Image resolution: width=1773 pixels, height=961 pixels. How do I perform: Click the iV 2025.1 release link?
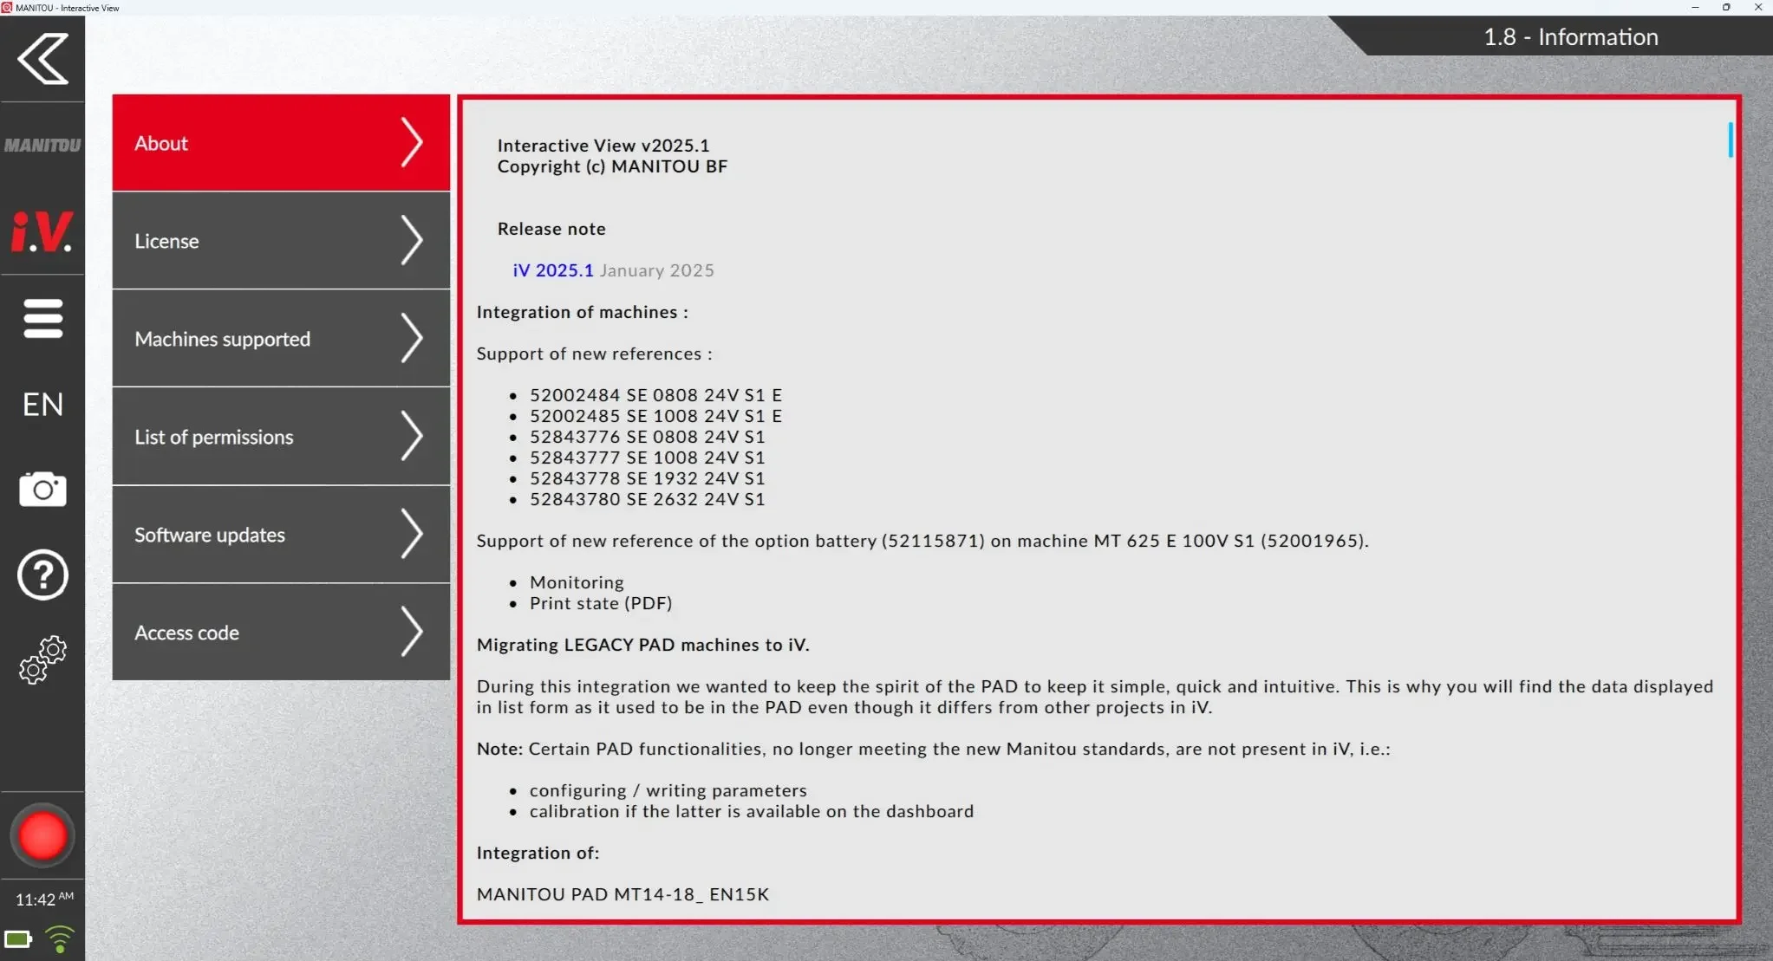(553, 270)
